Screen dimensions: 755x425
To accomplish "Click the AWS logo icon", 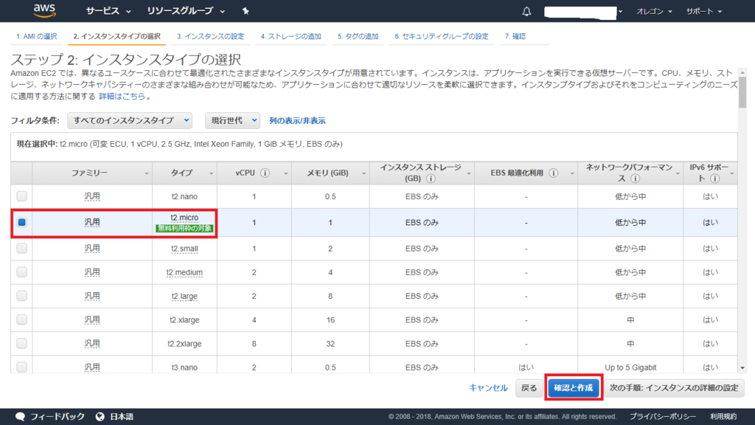I will [44, 10].
